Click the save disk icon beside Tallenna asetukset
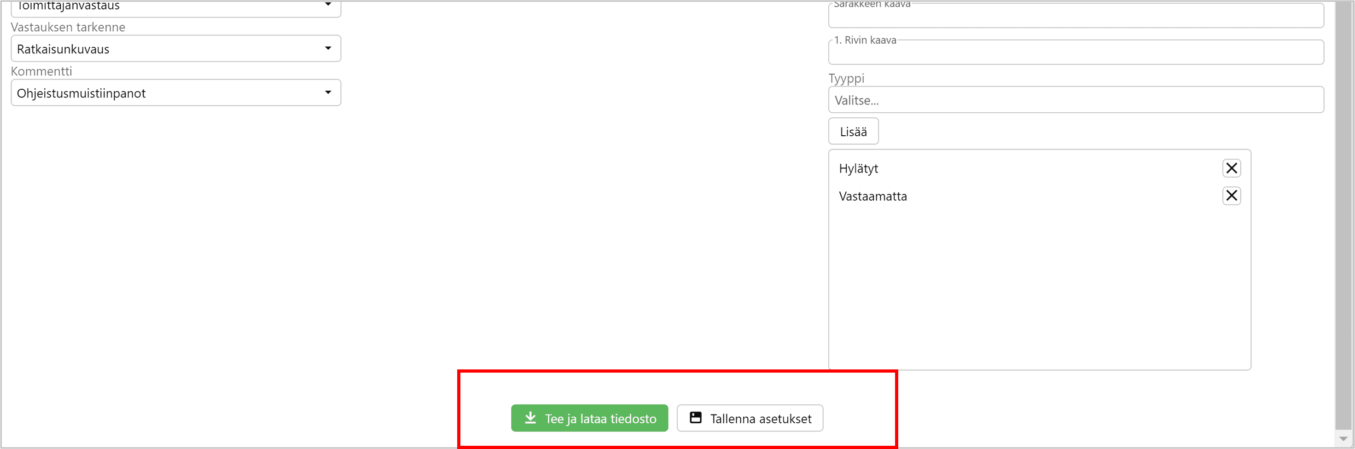Screen dimensions: 1355x449 695,418
